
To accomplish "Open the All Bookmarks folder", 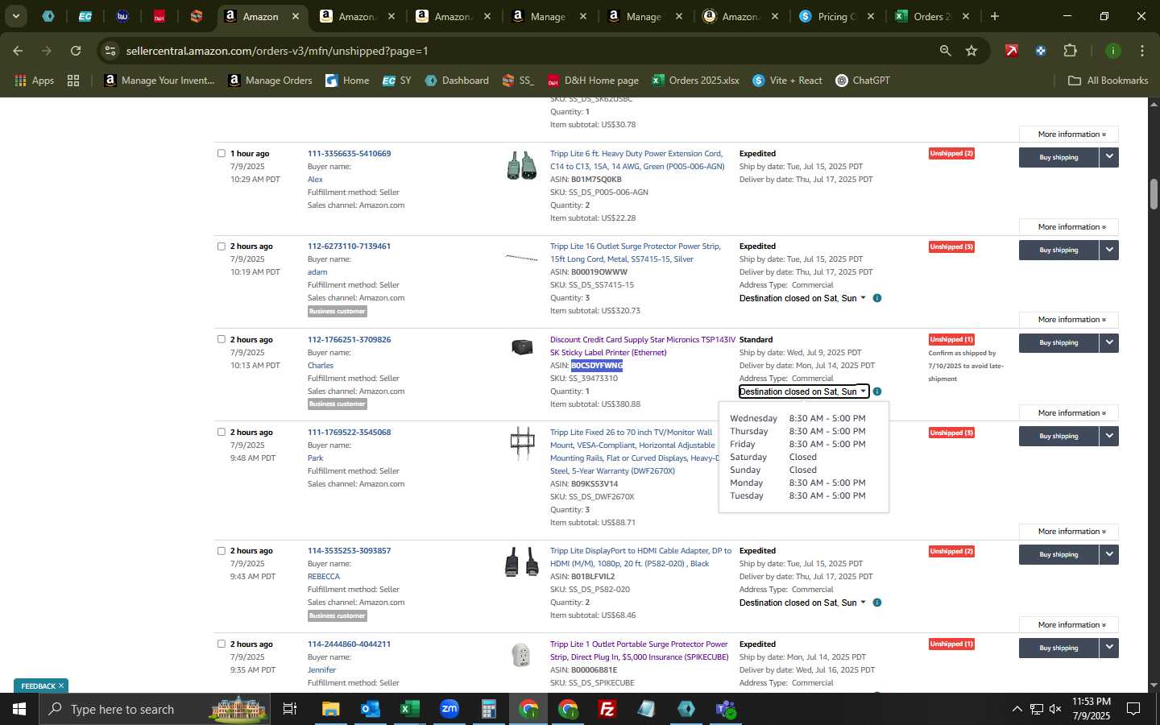I will click(x=1108, y=81).
